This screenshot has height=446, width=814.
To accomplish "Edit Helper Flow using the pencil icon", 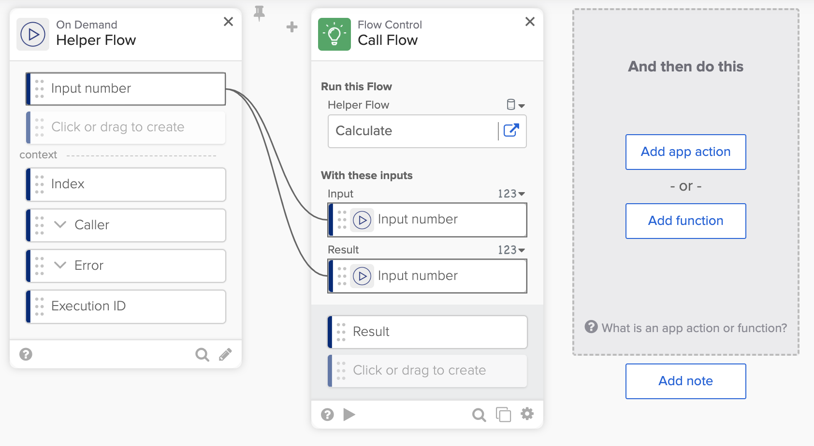I will [225, 354].
